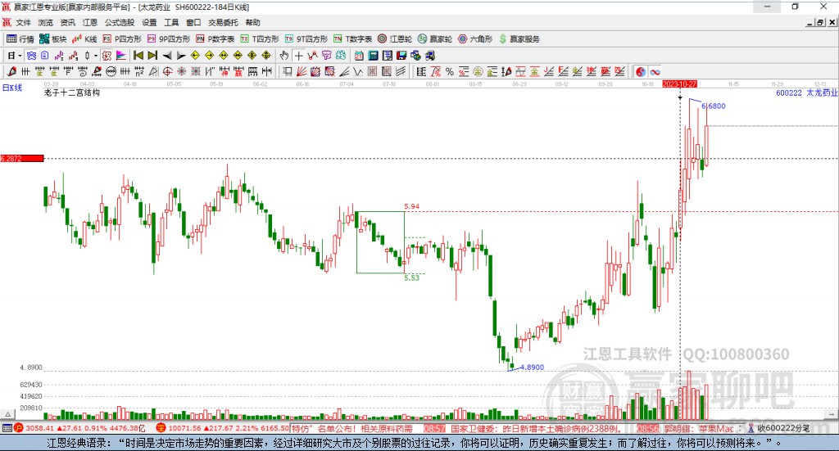Open the 江恩 menu
Screen dimensions: 839x451
pos(90,22)
